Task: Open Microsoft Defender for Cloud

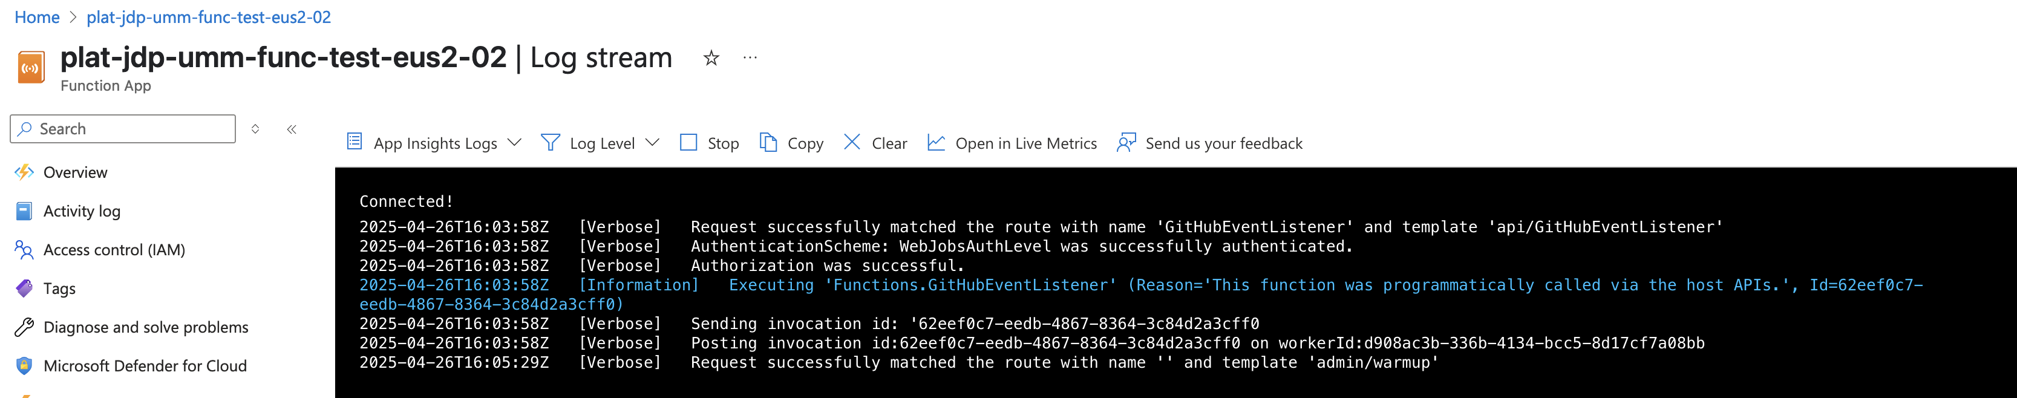Action: (145, 366)
